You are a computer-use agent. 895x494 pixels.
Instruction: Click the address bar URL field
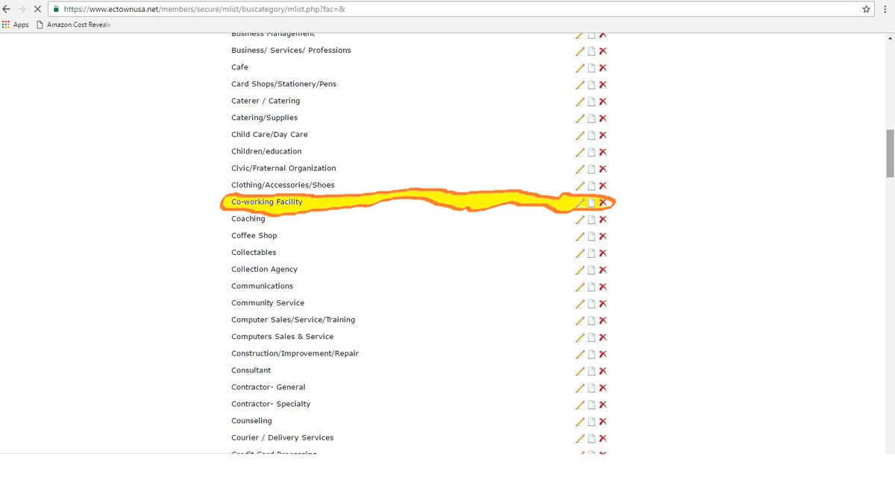click(455, 10)
